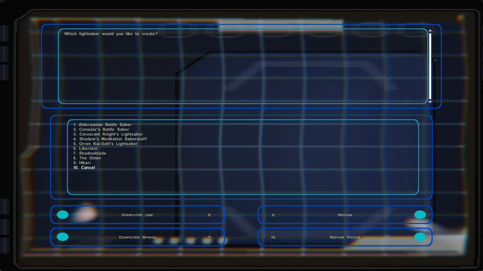Select The Omen lightsaber
The height and width of the screenshot is (271, 483).
coord(87,158)
